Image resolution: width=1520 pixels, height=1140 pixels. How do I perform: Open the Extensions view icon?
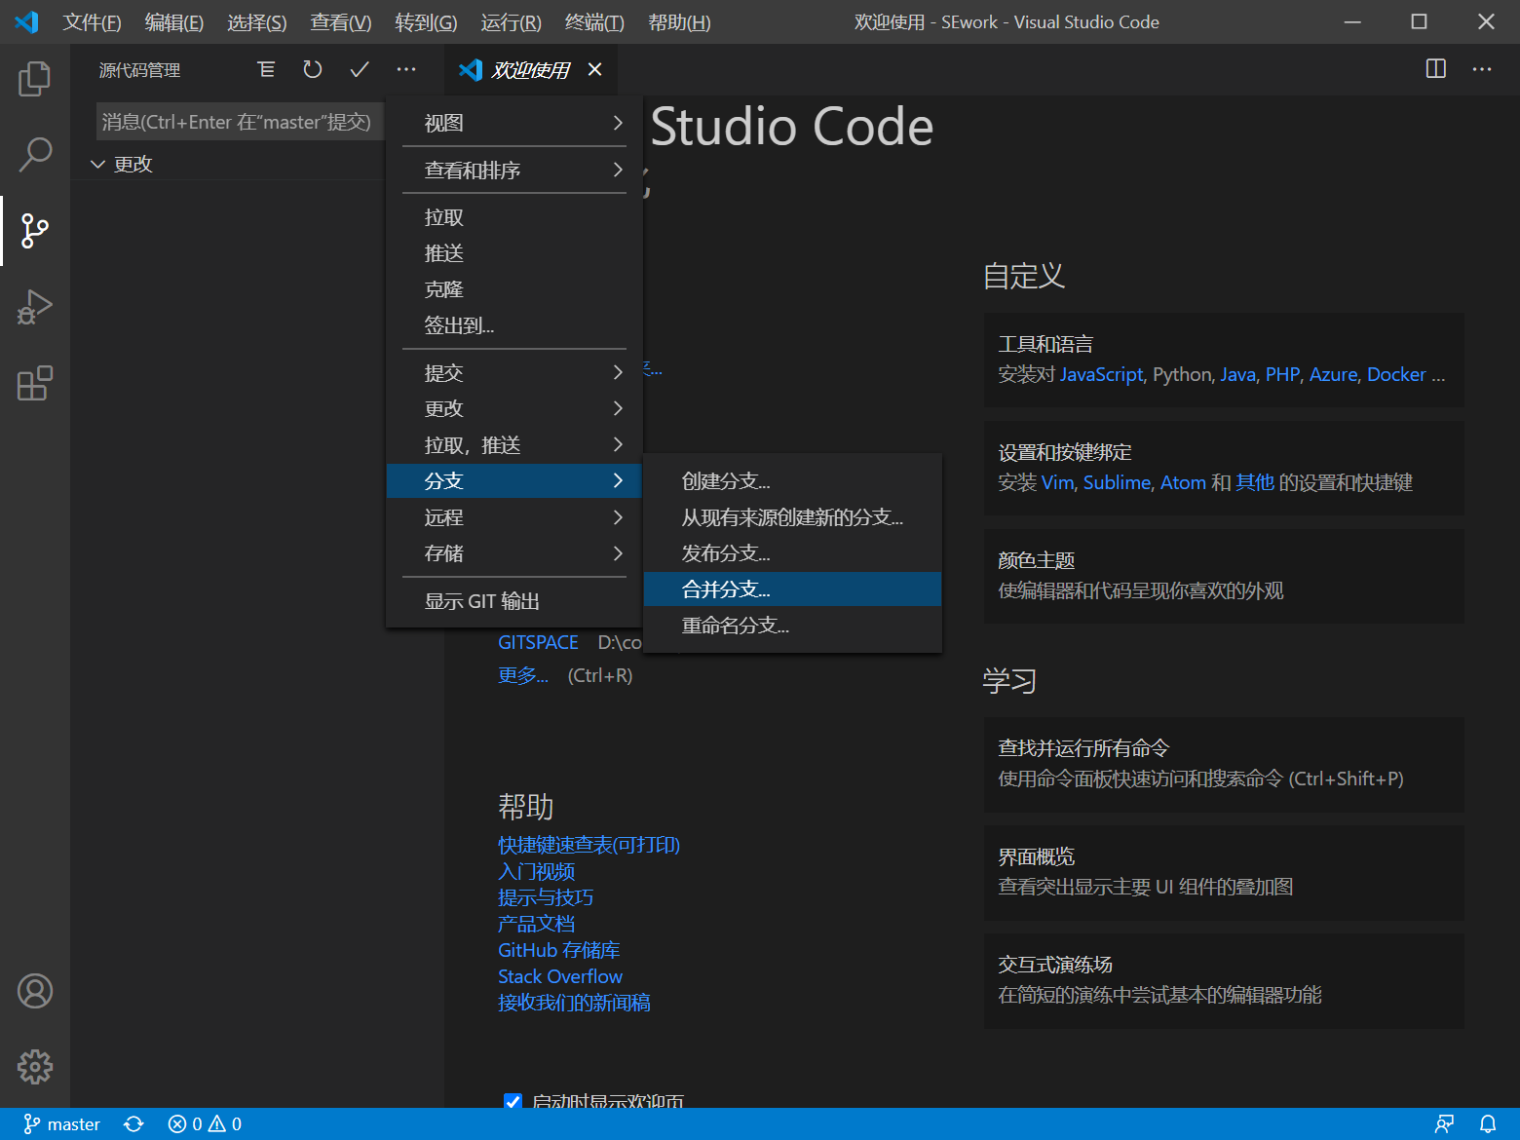(x=35, y=383)
